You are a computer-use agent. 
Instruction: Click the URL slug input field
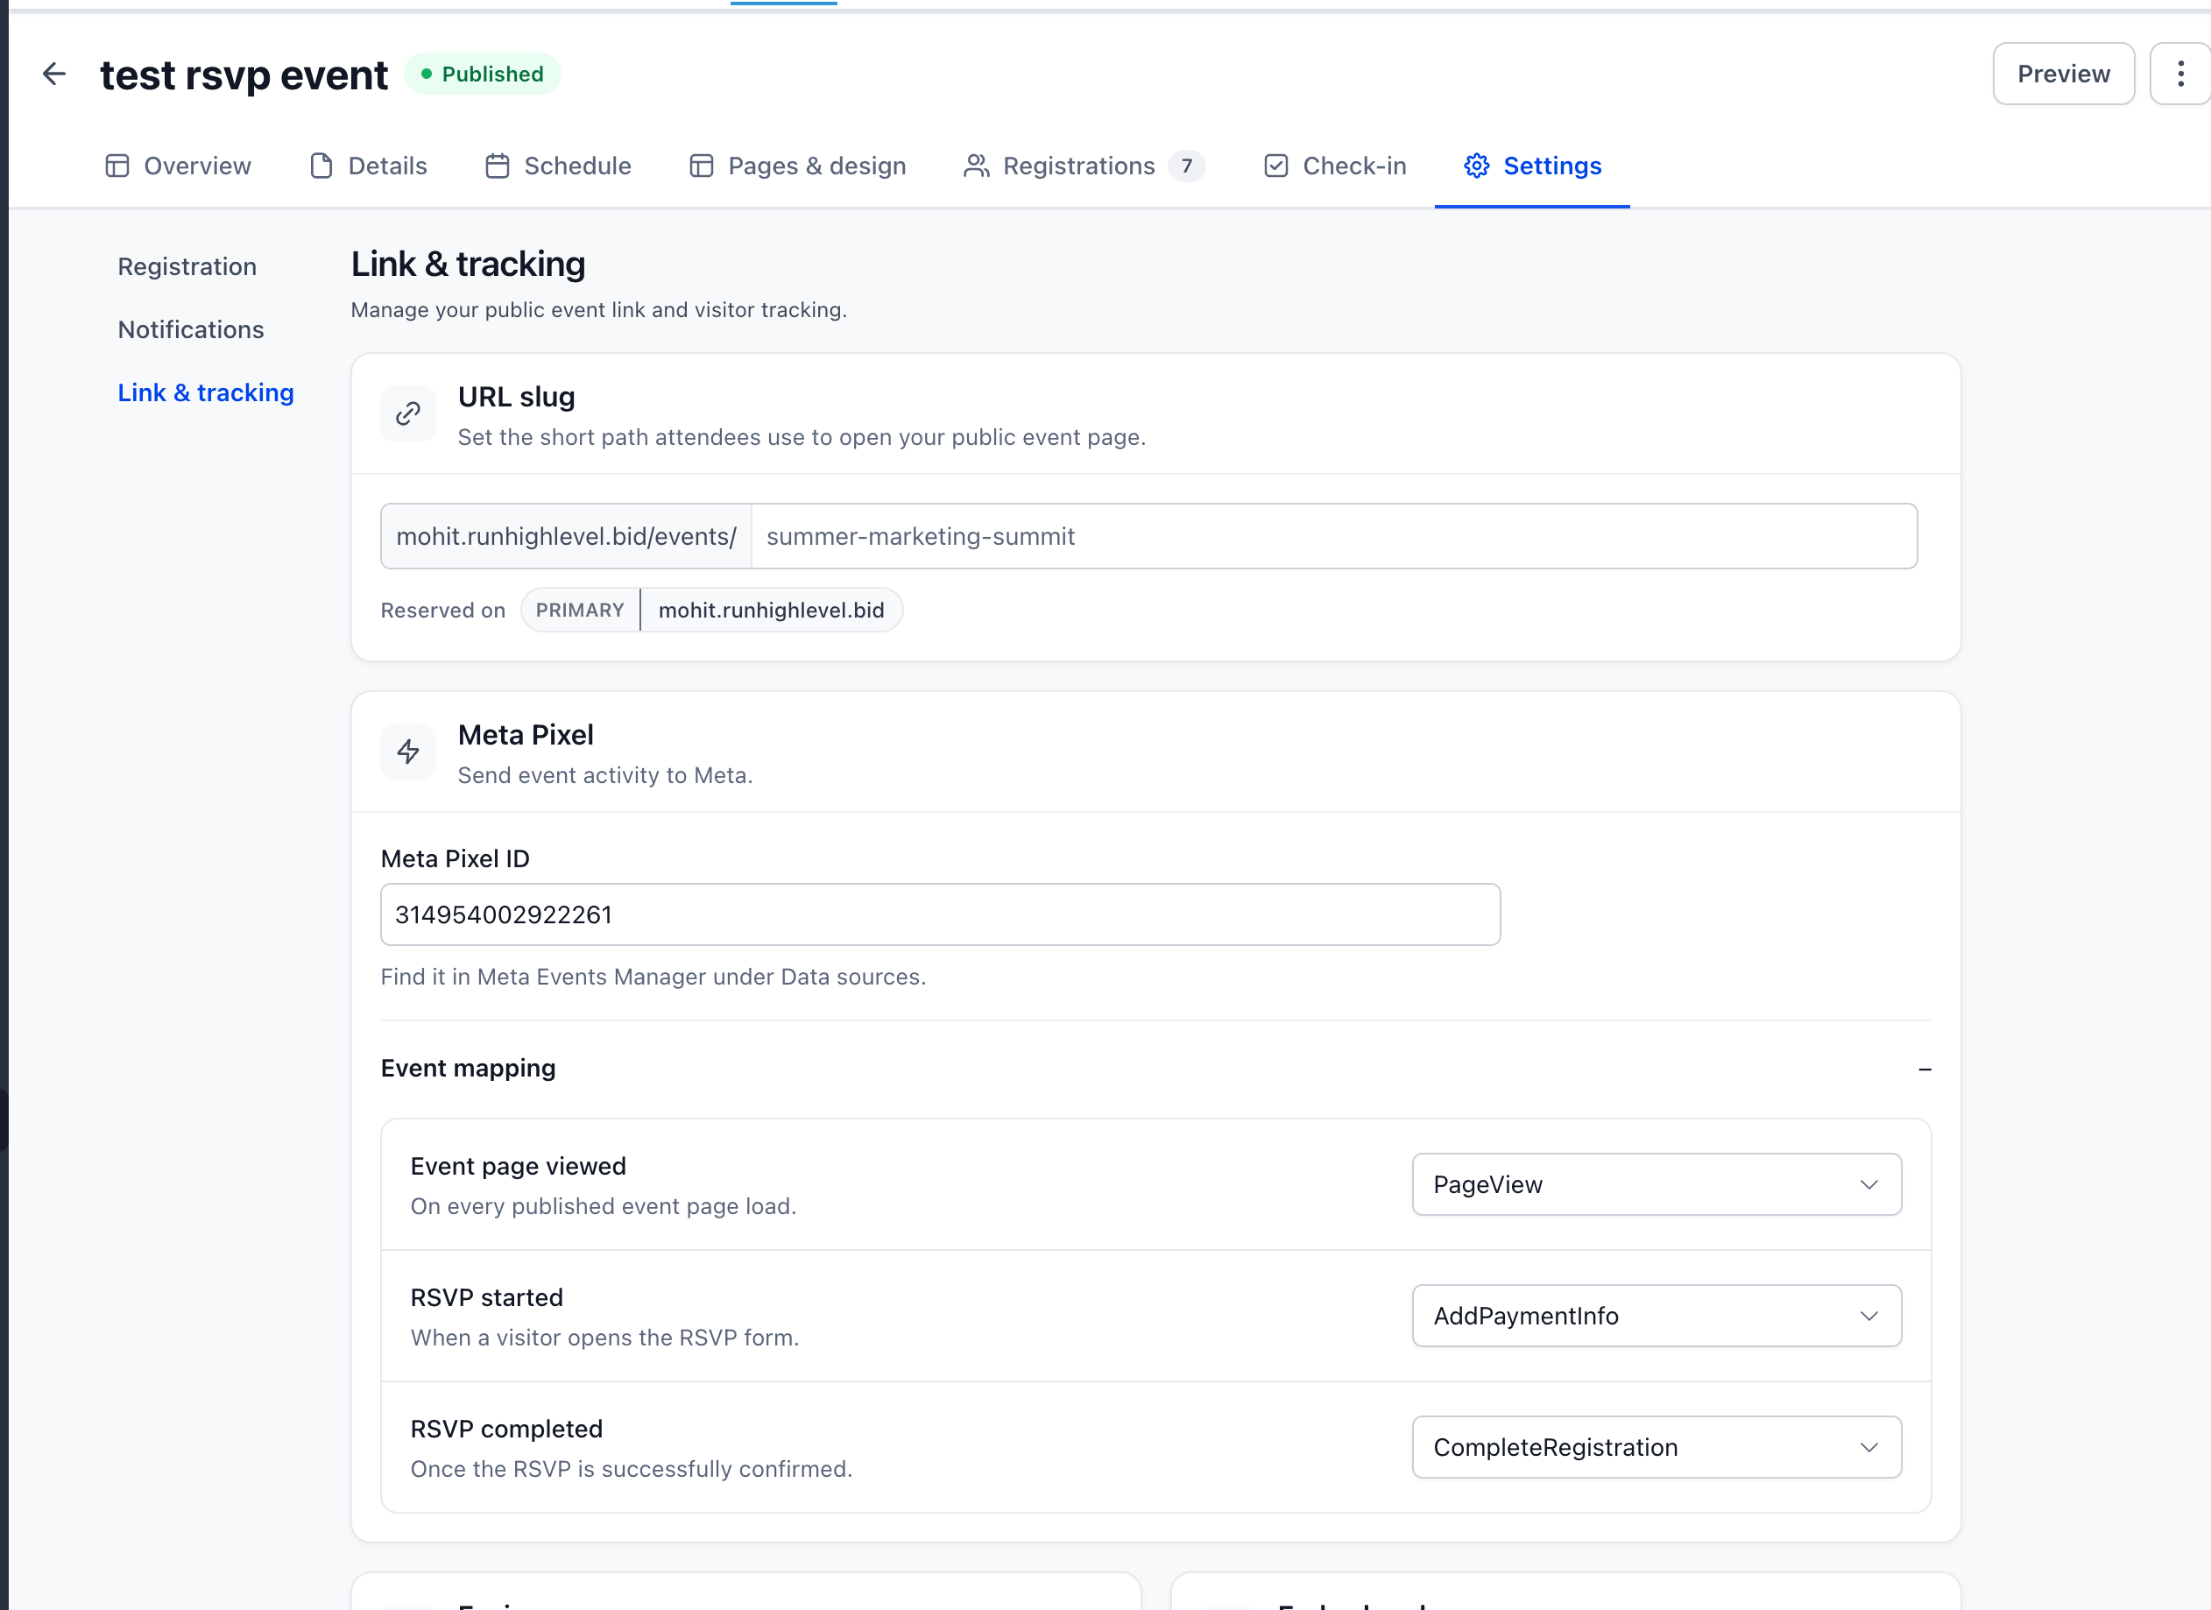1333,536
